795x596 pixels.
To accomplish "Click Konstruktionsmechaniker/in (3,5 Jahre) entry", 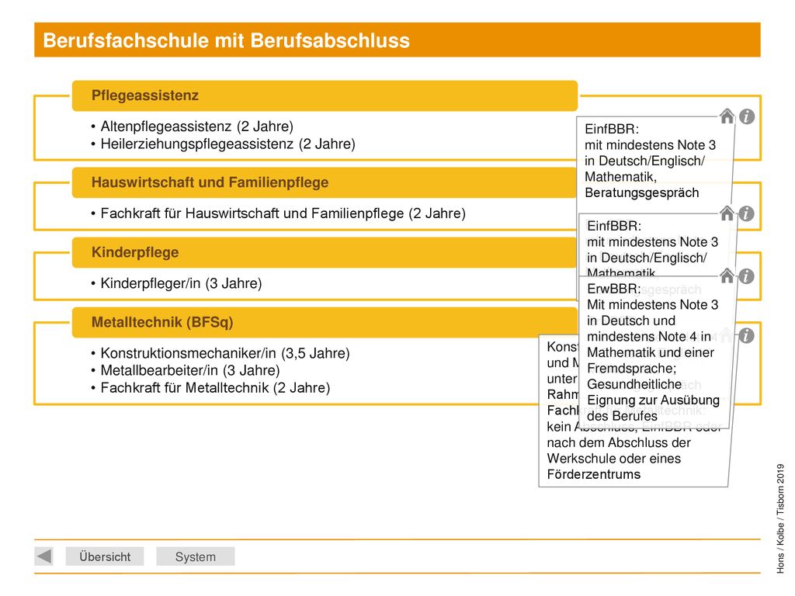I will pyautogui.click(x=225, y=353).
